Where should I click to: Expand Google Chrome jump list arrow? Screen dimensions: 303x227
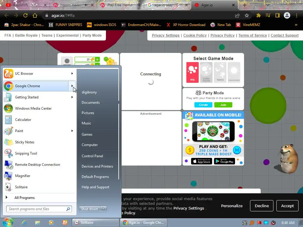tap(72, 86)
